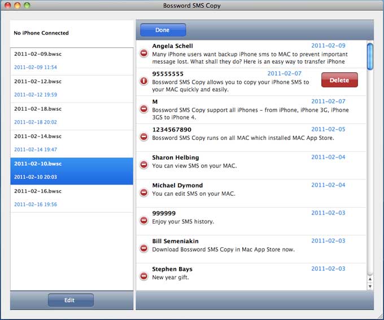This screenshot has width=384, height=320.
Task: Click timestamp 2011-02-09 11:54
Action: [36, 67]
